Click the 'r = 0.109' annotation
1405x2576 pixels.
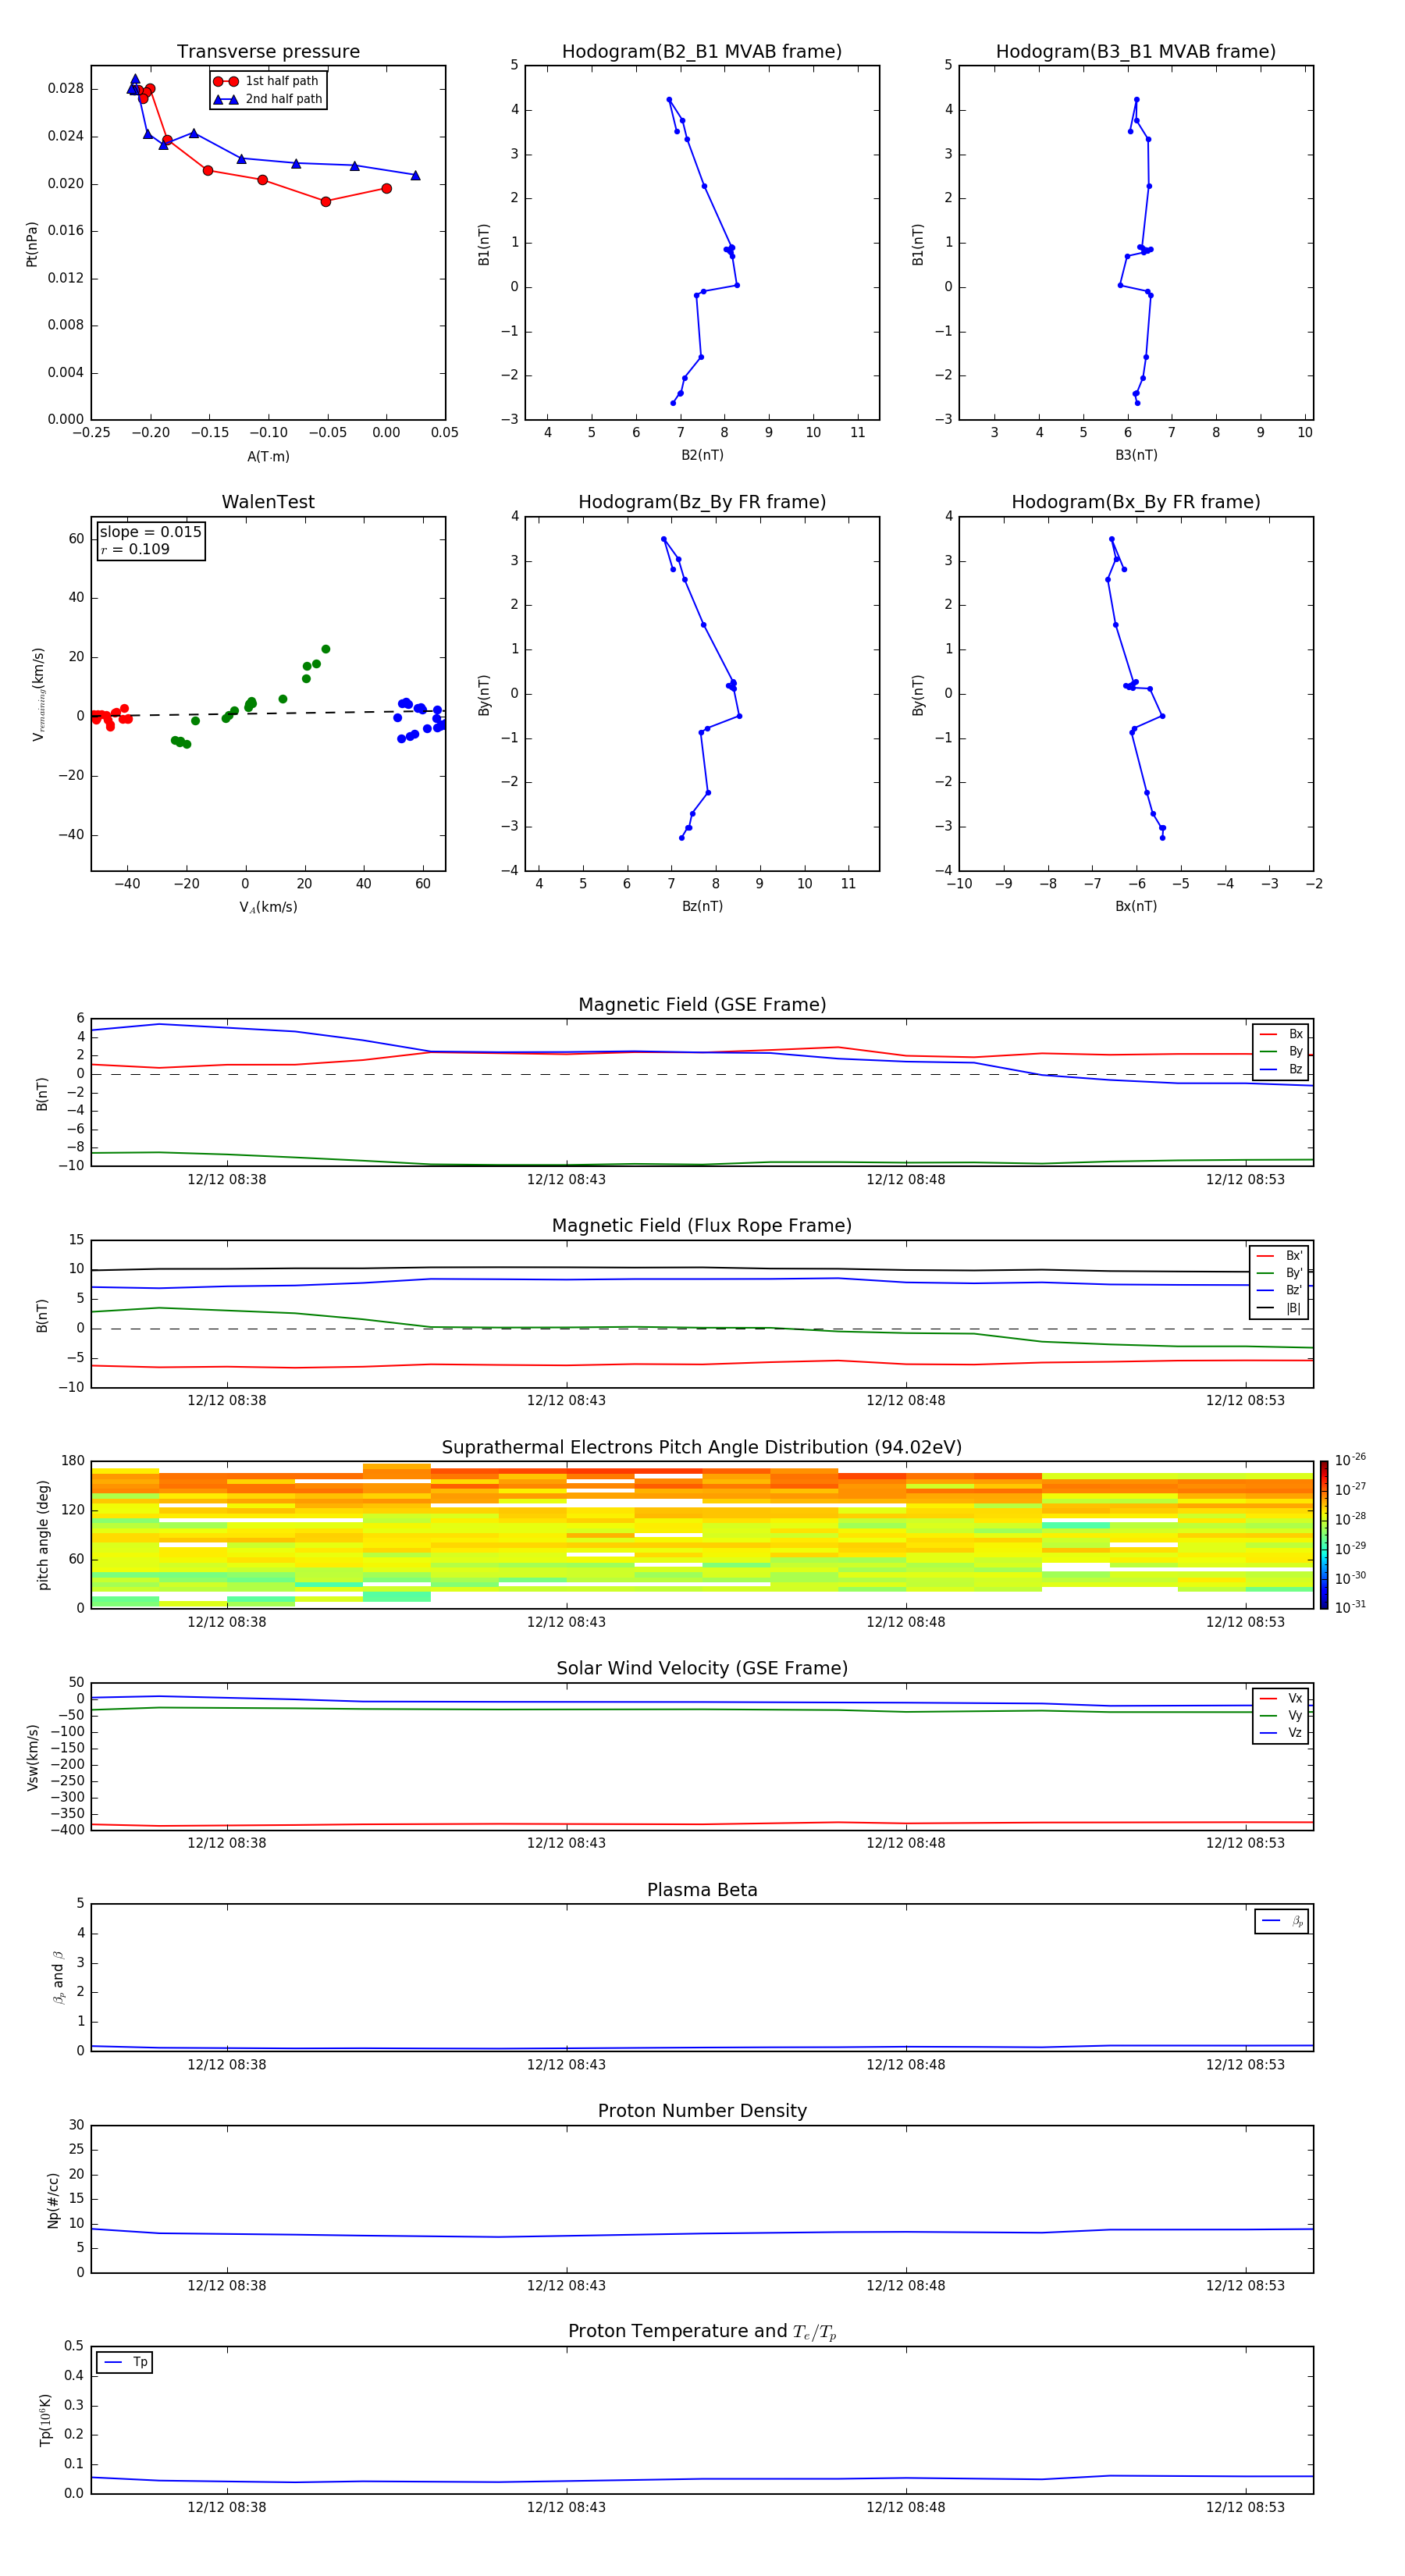coord(135,550)
